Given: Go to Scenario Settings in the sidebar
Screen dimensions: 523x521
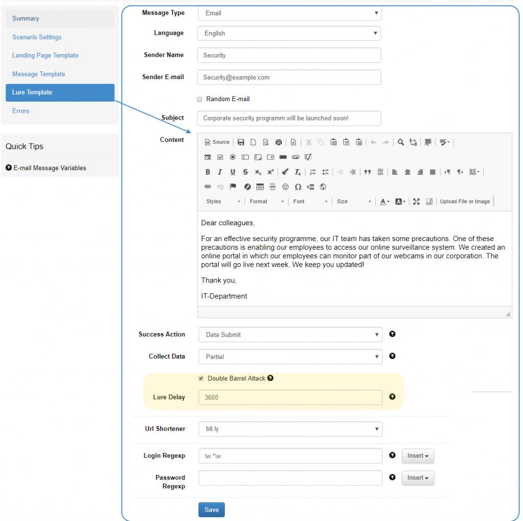Looking at the screenshot, I should [37, 37].
